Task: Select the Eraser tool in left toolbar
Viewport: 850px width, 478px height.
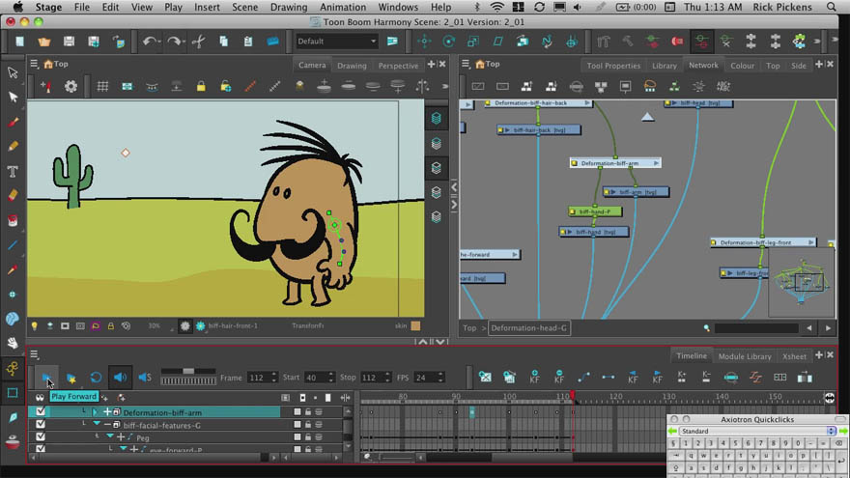Action: pos(13,196)
